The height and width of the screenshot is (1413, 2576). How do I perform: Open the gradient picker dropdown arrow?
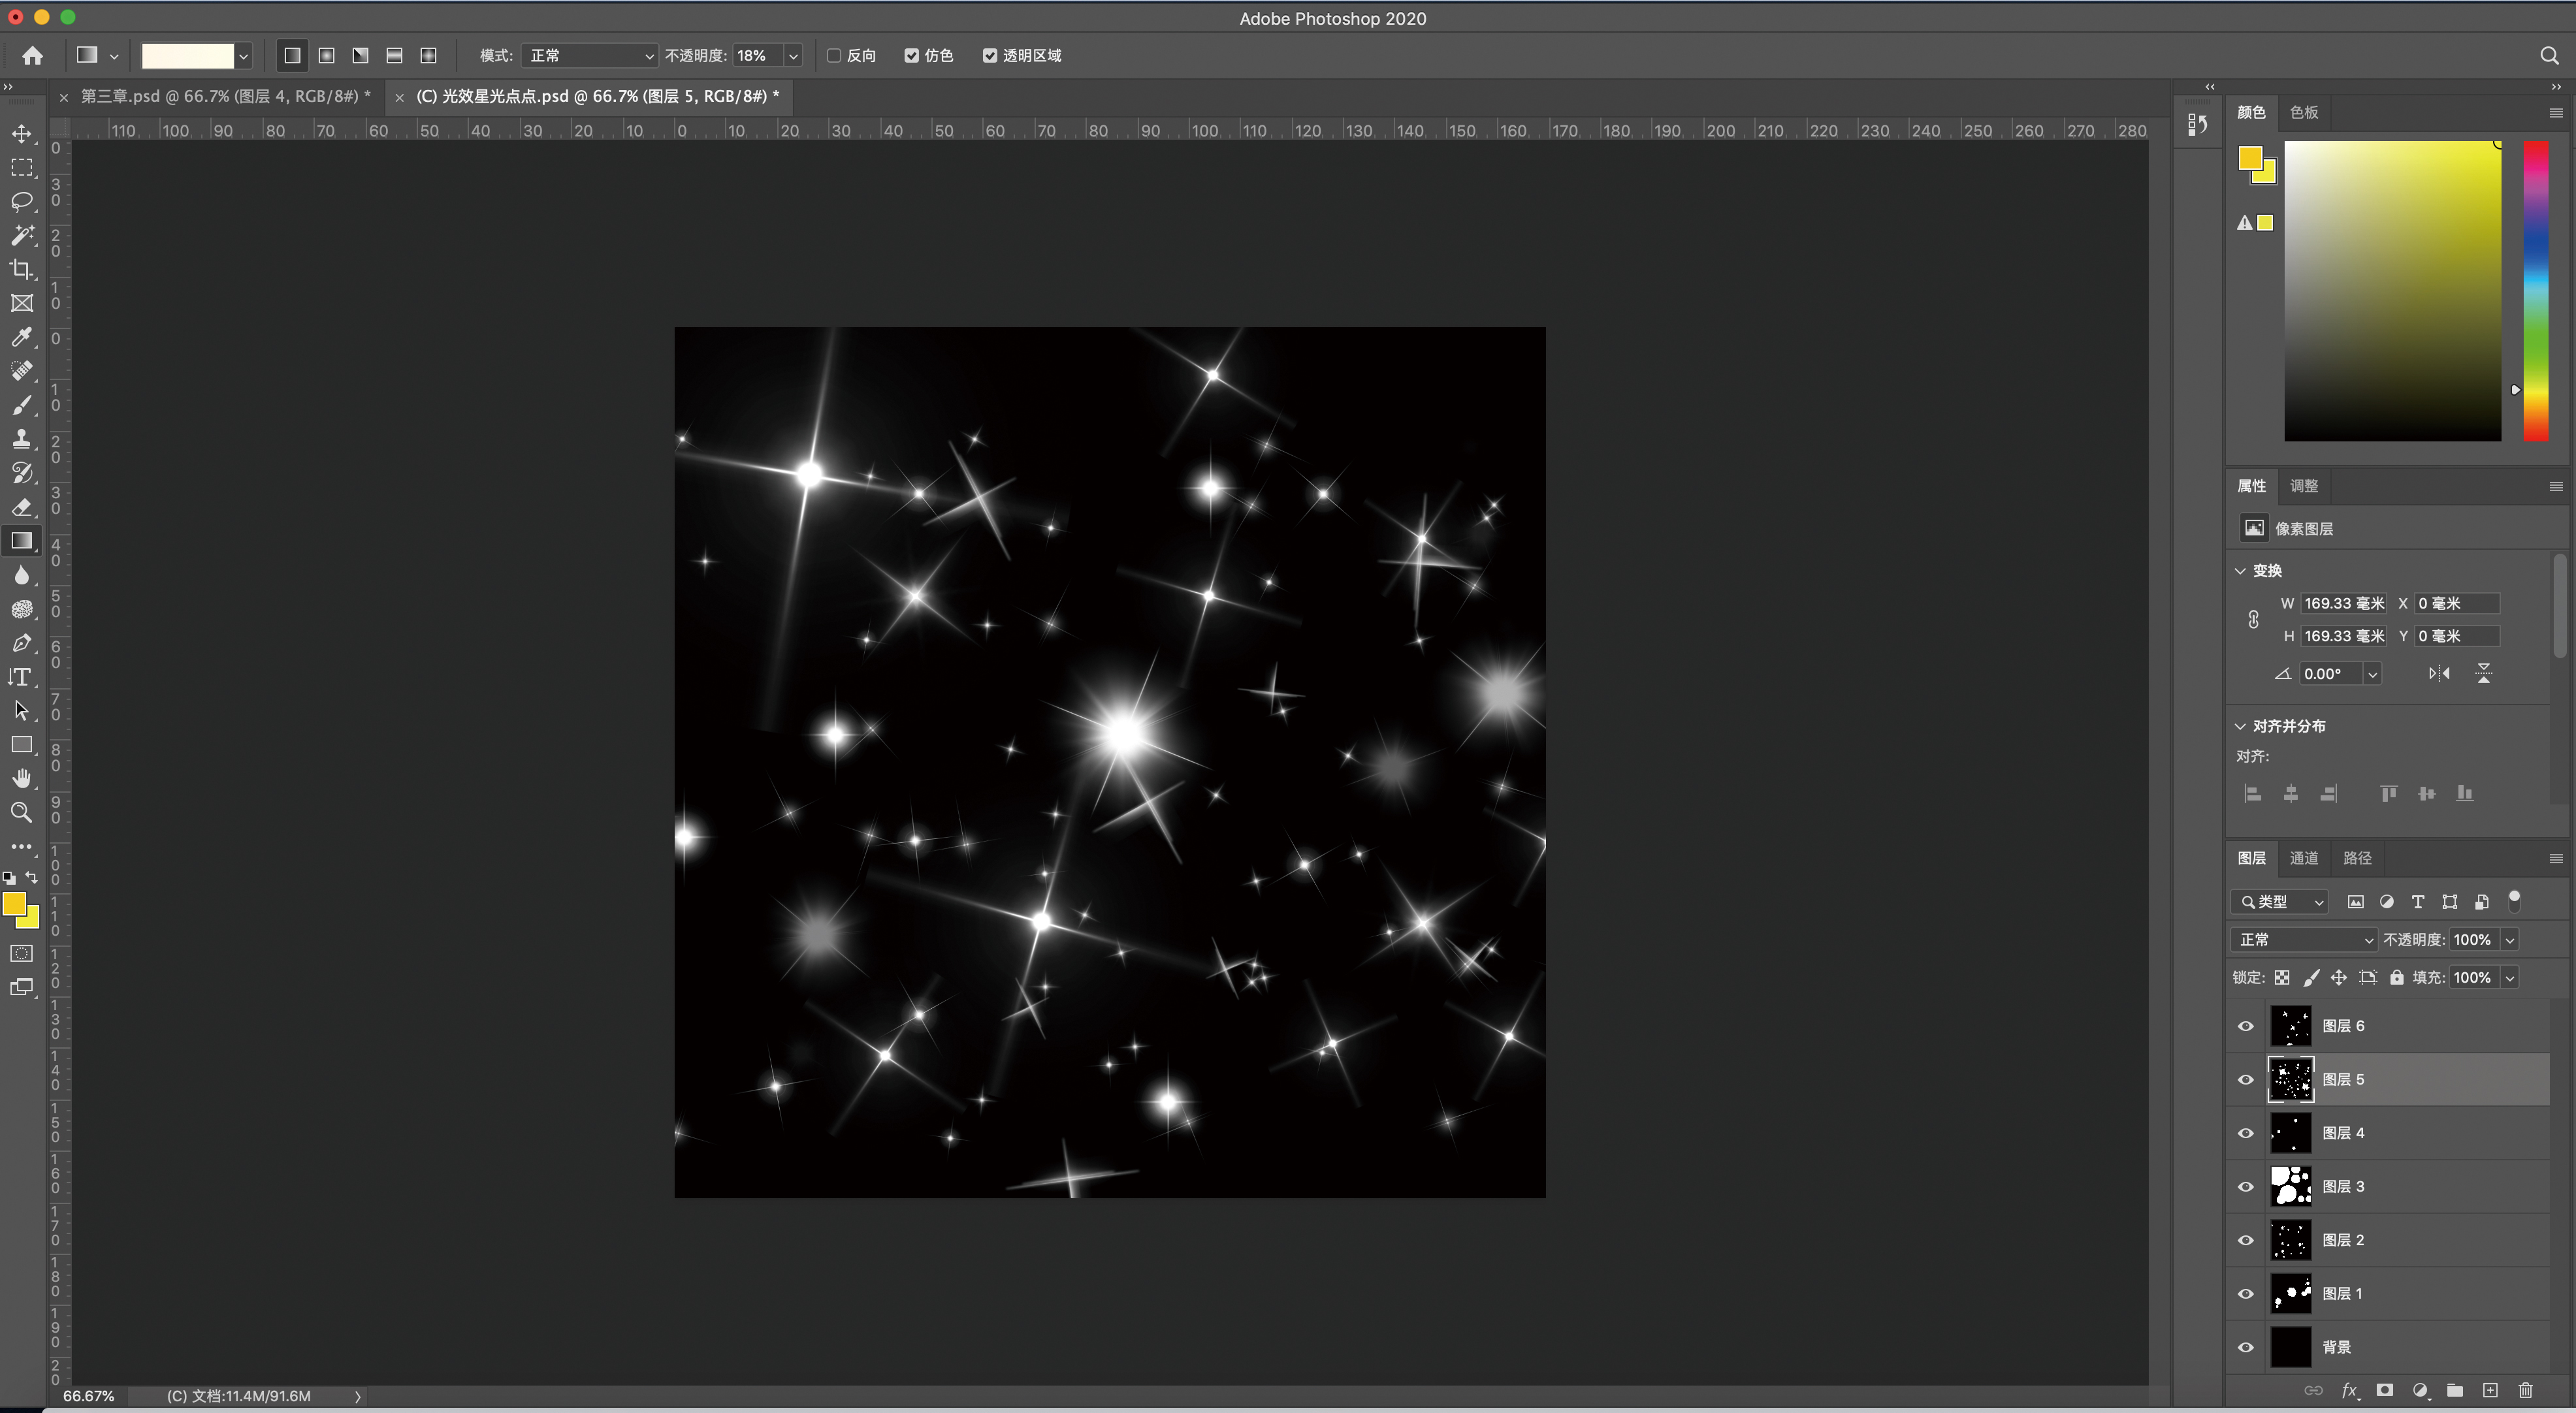point(243,56)
